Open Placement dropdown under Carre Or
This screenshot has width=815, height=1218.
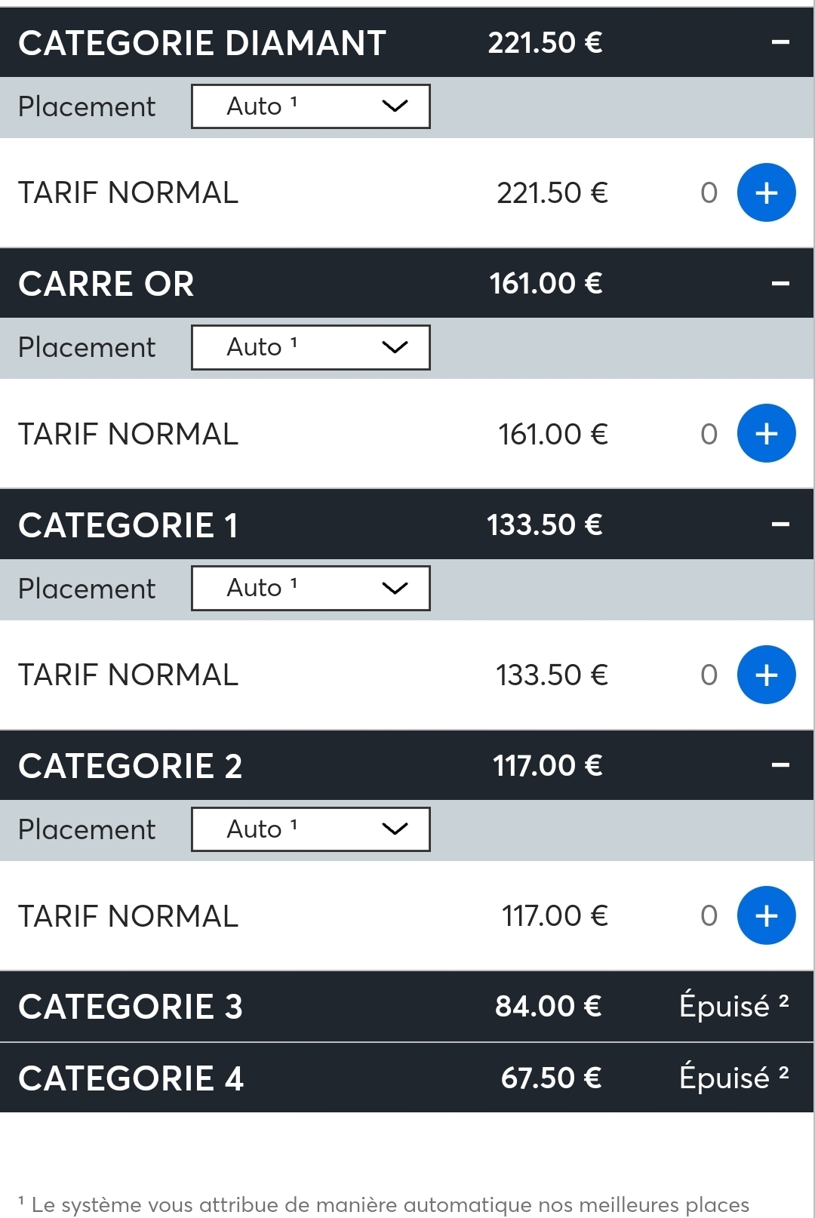tap(311, 347)
